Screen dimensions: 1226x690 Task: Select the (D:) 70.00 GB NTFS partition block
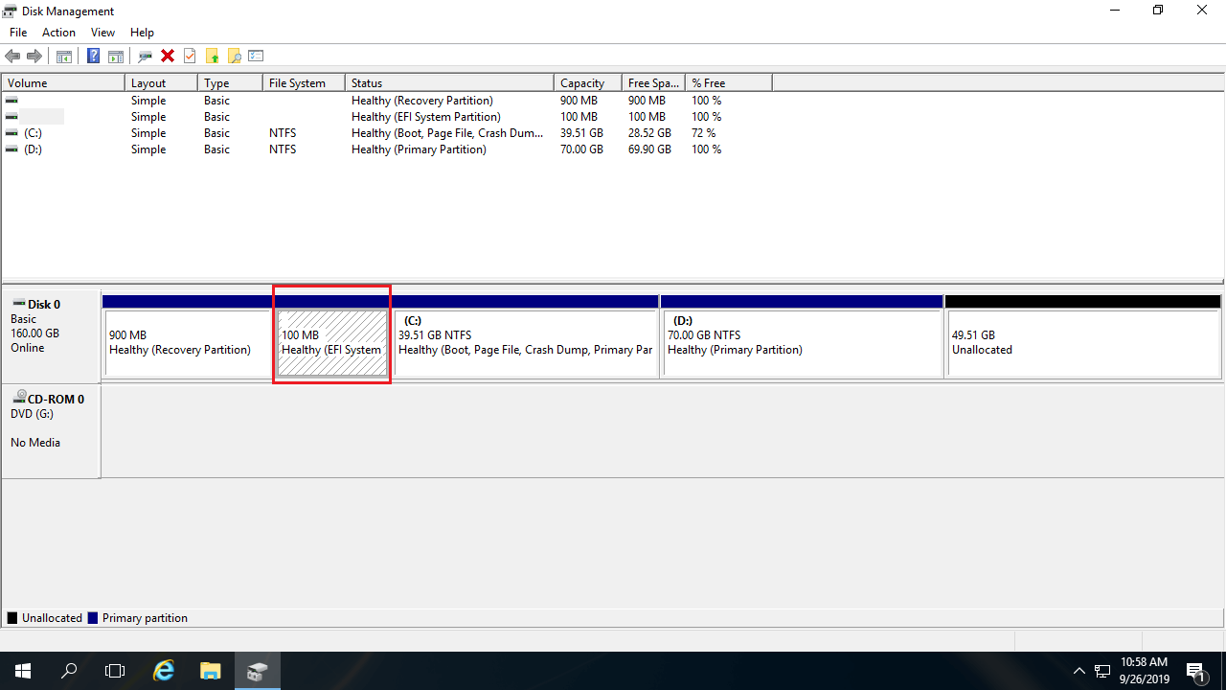tap(802, 342)
